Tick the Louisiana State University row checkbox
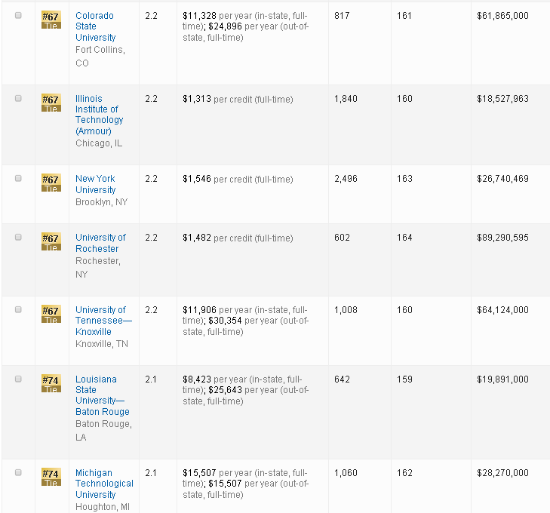Viewport: 550px width, 513px height. (18, 379)
